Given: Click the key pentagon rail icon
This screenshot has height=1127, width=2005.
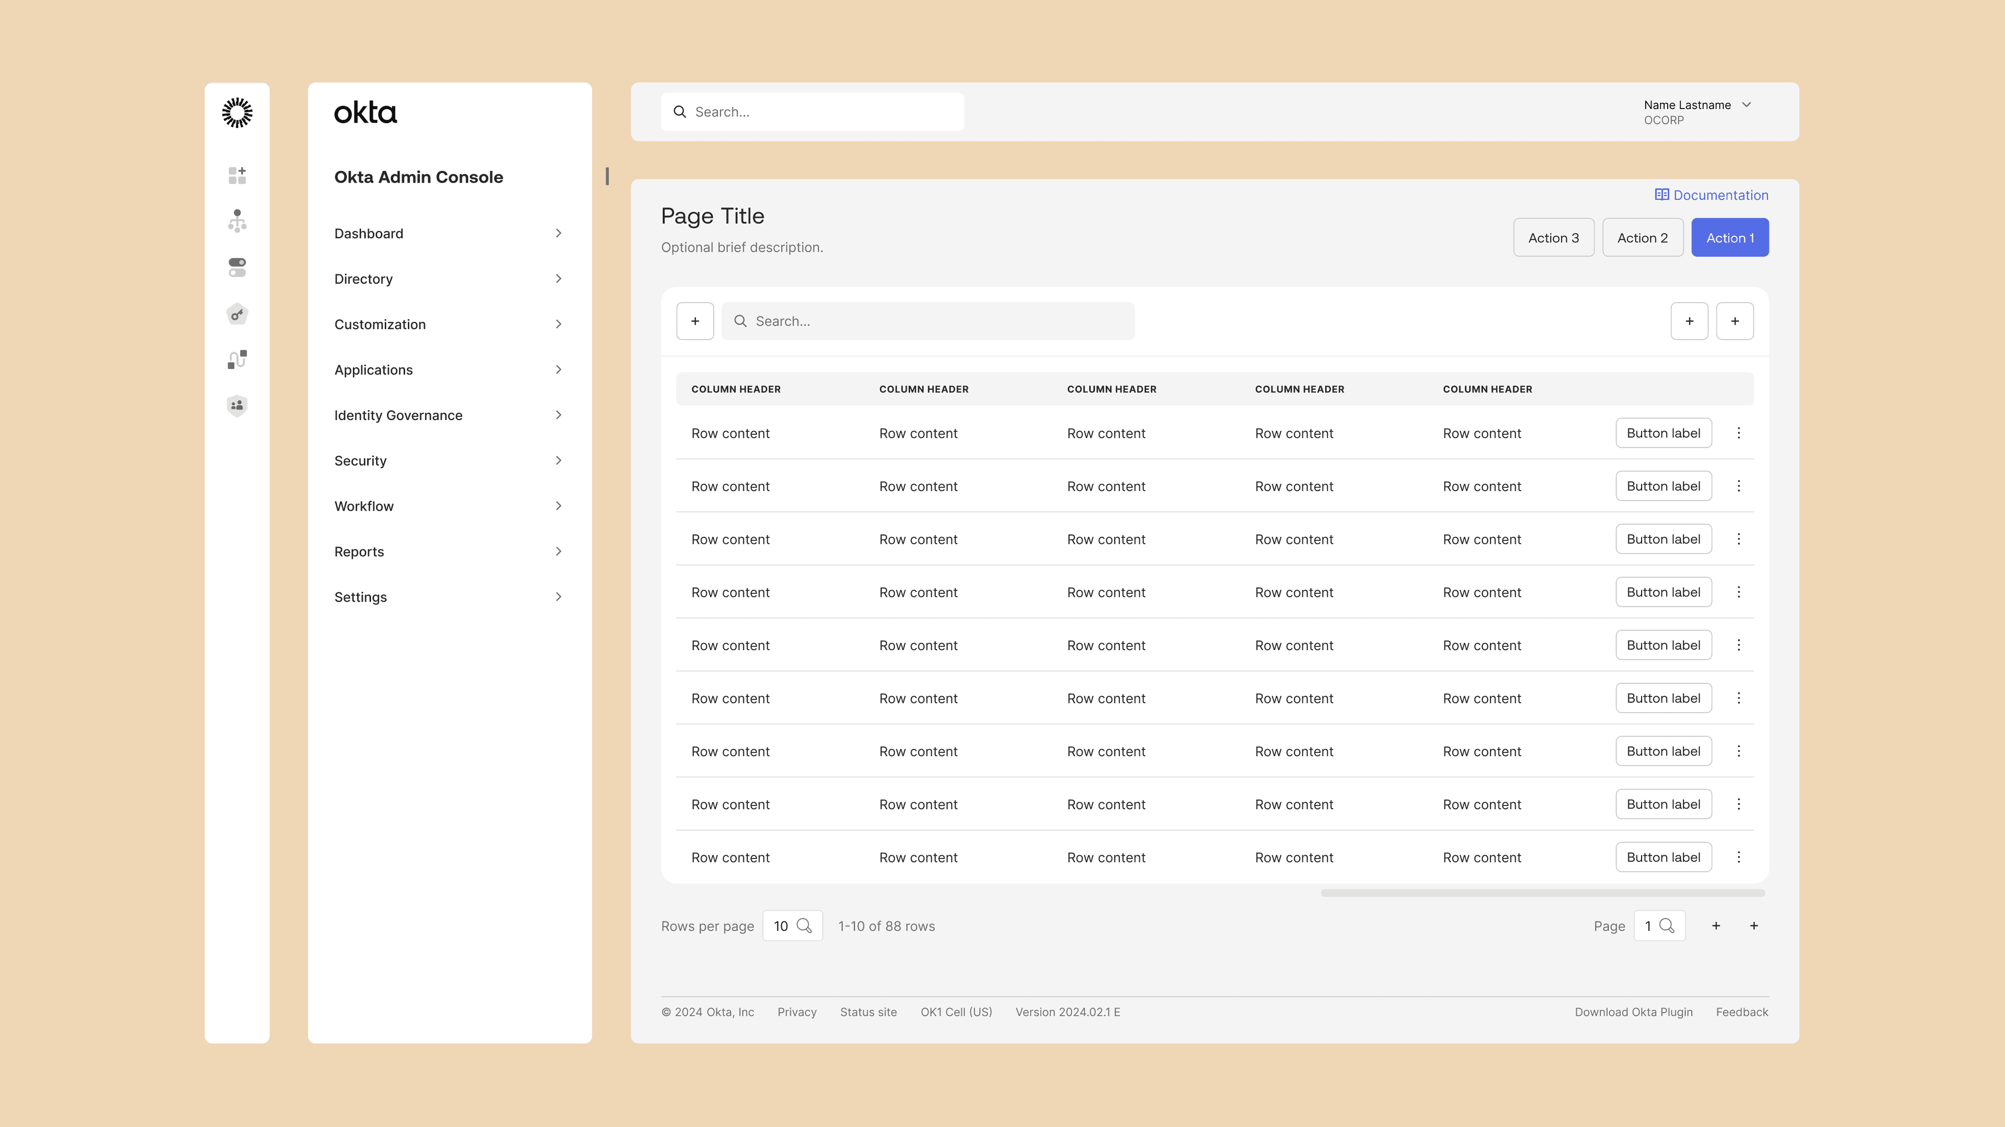Looking at the screenshot, I should [x=237, y=314].
